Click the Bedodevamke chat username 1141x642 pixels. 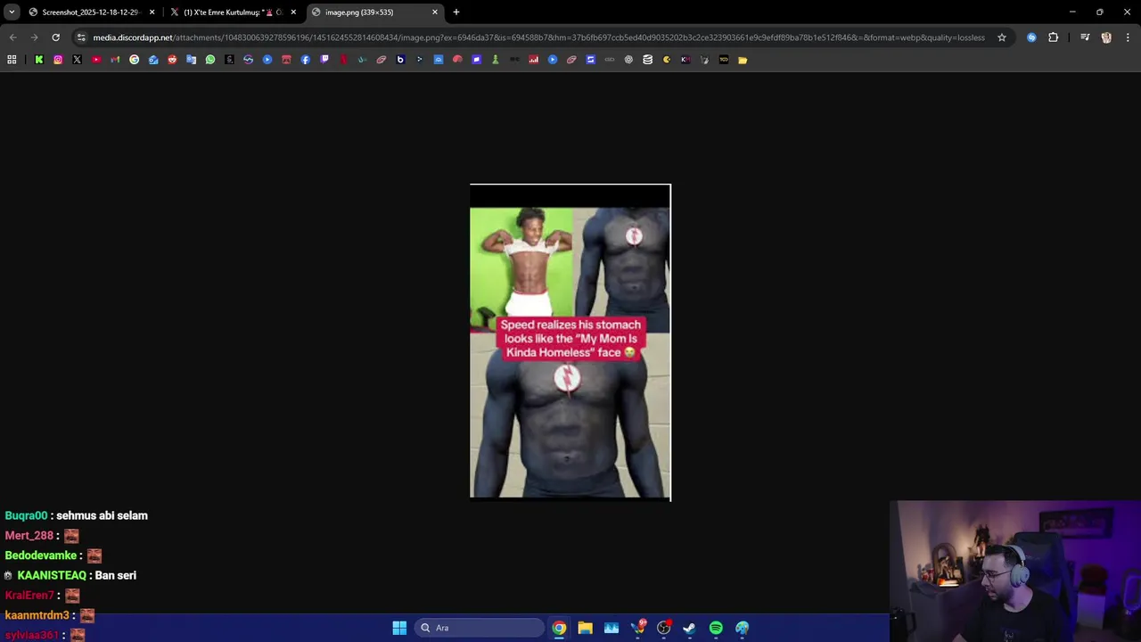tap(41, 556)
